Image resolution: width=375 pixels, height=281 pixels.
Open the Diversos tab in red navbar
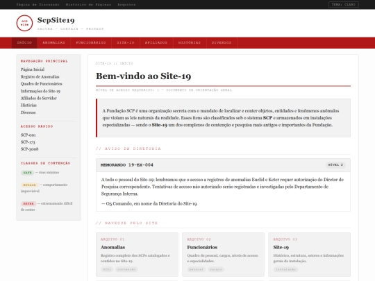(222, 43)
